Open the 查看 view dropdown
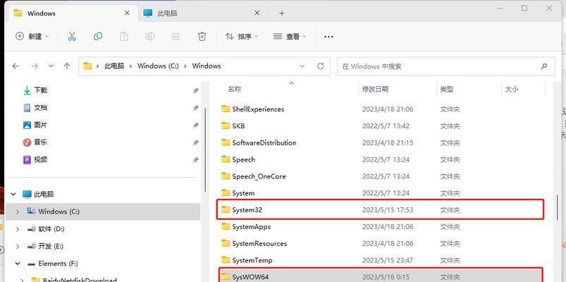Screen dimensions: 566x282 290,37
